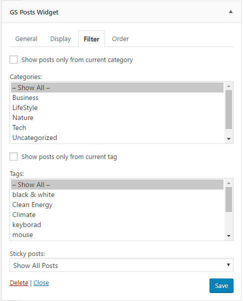Screen dimensions: 243x301
Task: Select Uncategorized category option
Action: 117,137
